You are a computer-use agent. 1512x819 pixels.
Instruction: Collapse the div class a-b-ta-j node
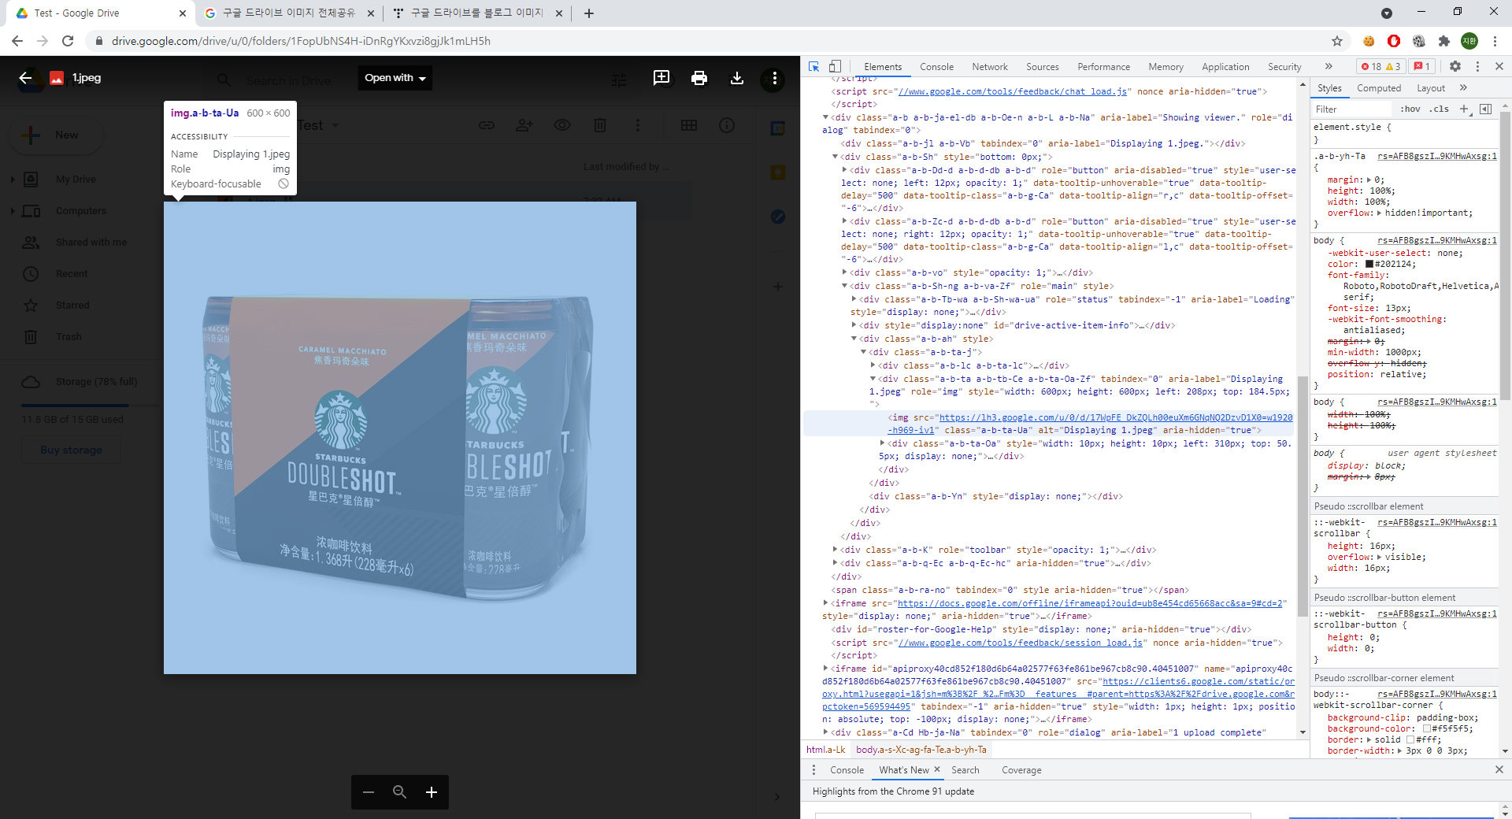point(863,353)
